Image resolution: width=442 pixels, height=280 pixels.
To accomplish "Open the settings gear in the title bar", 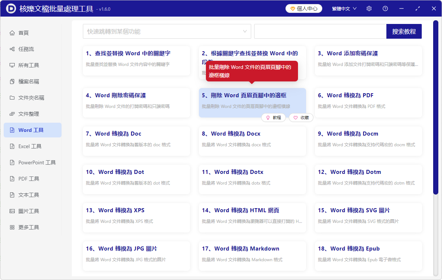I will [369, 8].
